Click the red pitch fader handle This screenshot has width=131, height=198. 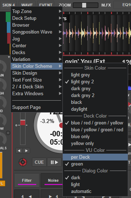point(23,123)
